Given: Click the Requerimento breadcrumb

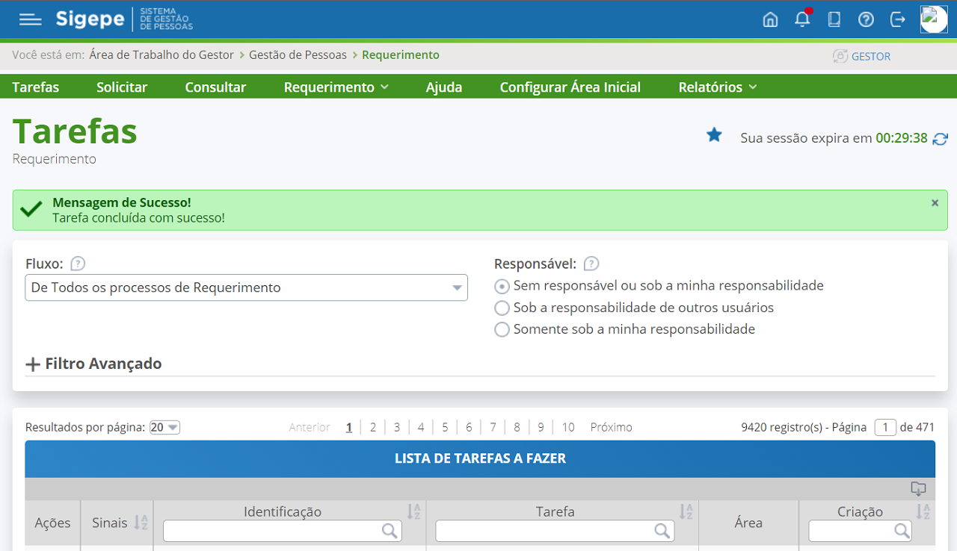Looking at the screenshot, I should (401, 55).
